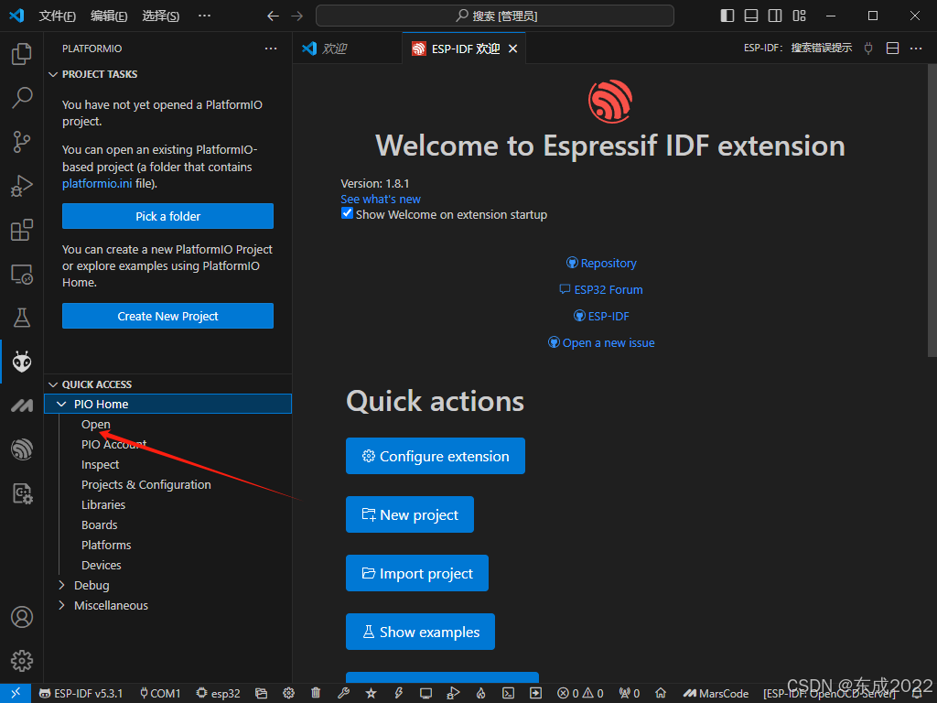Click the ESP-IDF trash full clean icon
The width and height of the screenshot is (937, 703).
pos(316,693)
